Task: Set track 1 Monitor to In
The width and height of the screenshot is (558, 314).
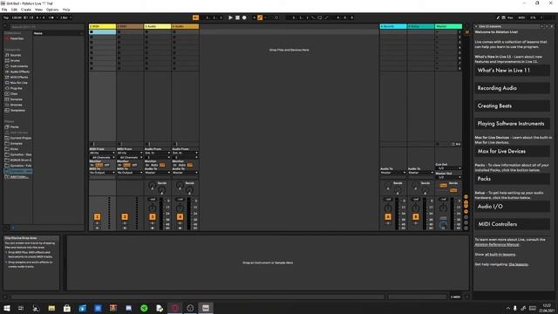Action: click(92, 165)
